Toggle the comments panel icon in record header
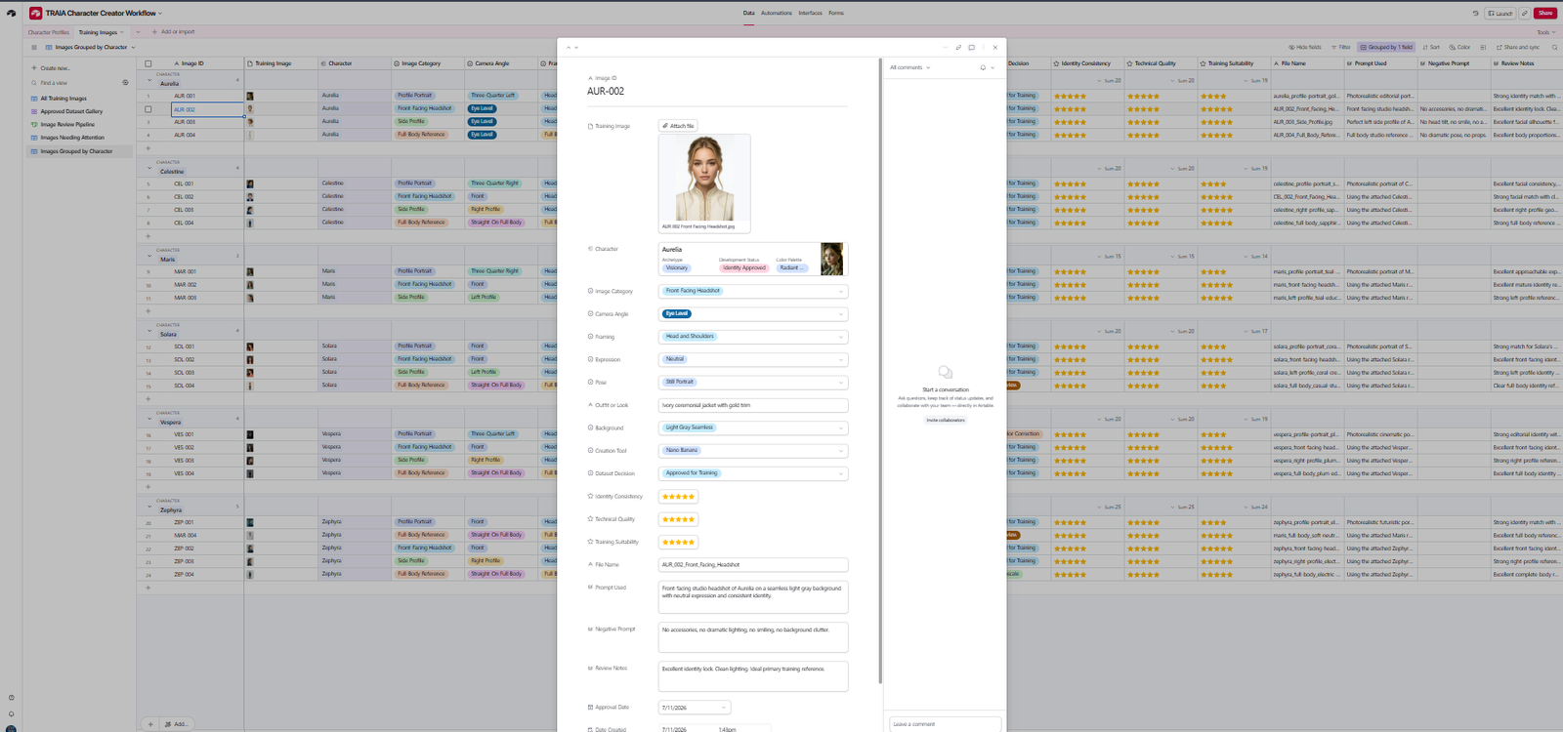Screen dimensions: 1563x732 pos(971,47)
